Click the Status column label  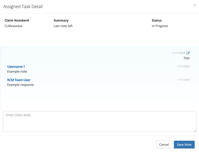(x=157, y=20)
